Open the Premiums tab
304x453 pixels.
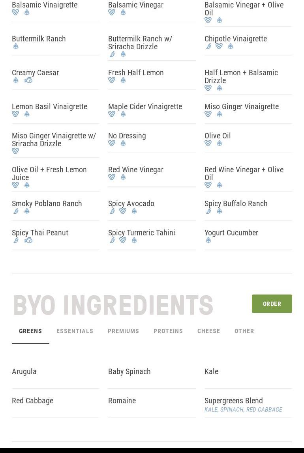(x=124, y=331)
